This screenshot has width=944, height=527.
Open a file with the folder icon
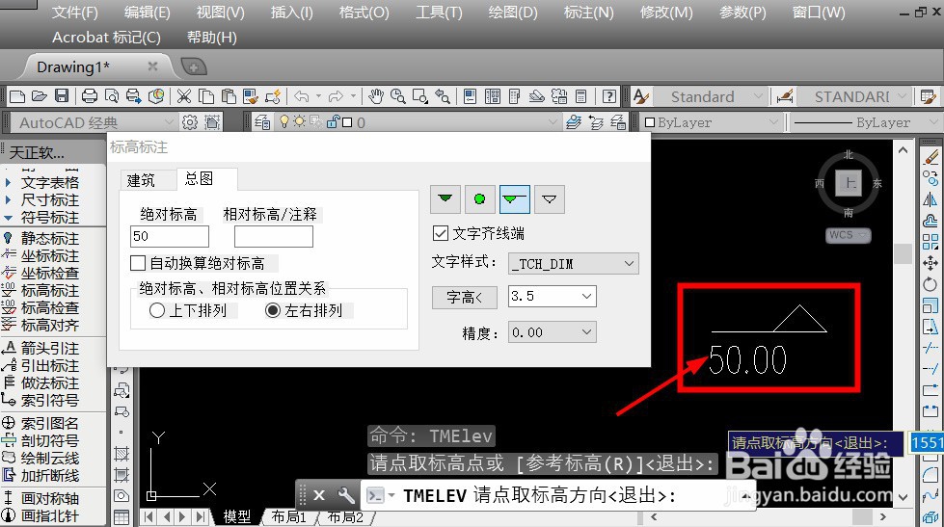coord(40,96)
